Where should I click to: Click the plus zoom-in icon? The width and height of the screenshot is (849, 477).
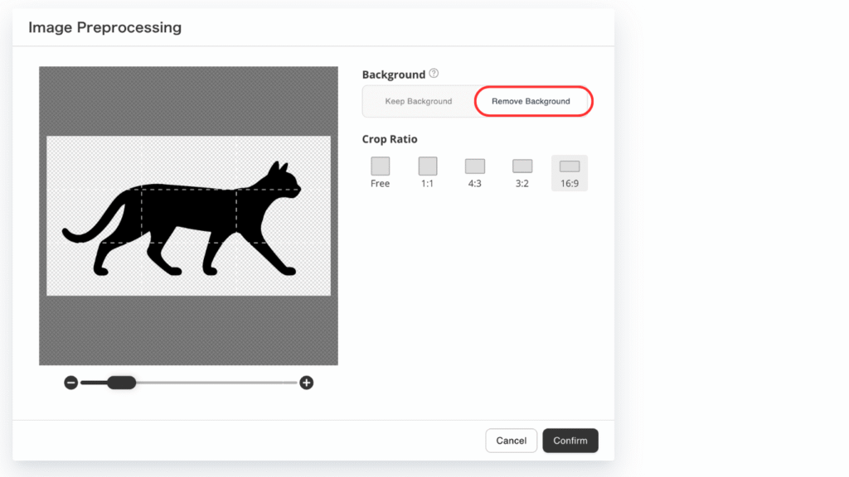pyautogui.click(x=307, y=383)
